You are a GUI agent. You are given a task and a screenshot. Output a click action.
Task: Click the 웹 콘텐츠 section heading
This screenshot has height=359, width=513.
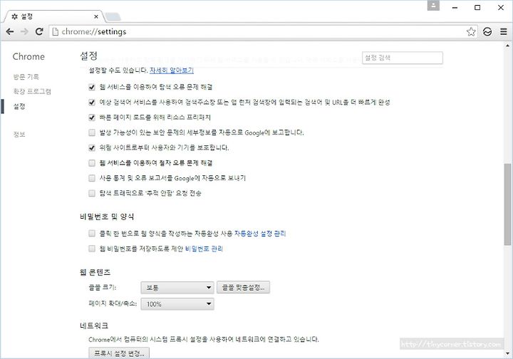point(95,272)
